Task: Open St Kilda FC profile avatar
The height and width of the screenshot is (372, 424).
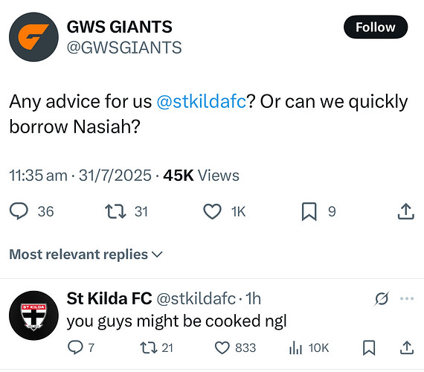Action: pyautogui.click(x=33, y=315)
